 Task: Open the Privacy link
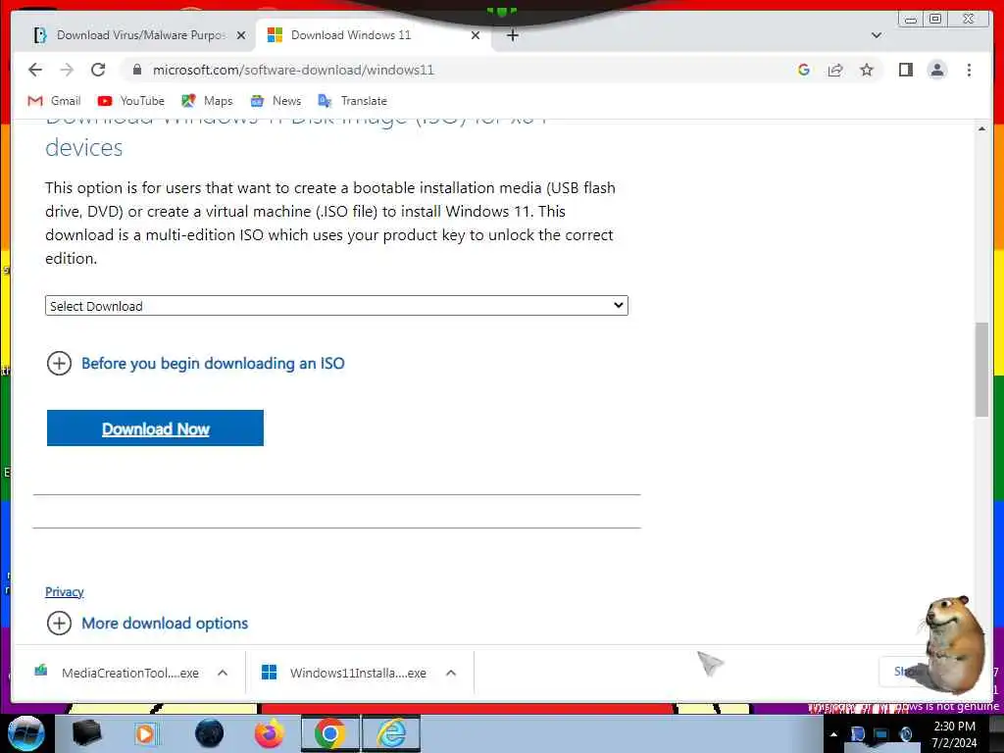pyautogui.click(x=64, y=591)
